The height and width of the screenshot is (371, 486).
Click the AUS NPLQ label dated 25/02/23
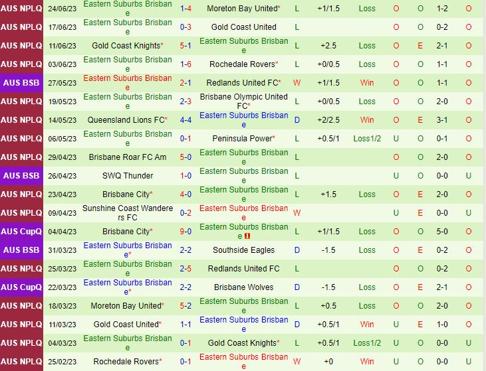pyautogui.click(x=21, y=362)
